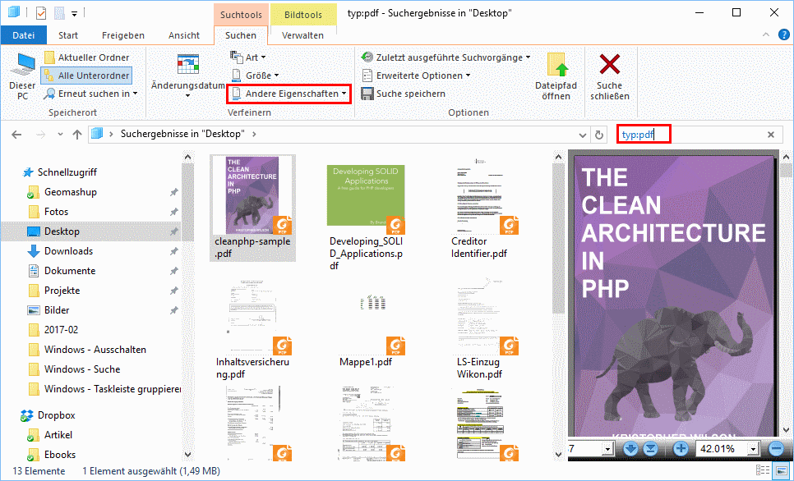
Task: Select the cleanphp-sample.pdf file
Action: click(x=252, y=208)
